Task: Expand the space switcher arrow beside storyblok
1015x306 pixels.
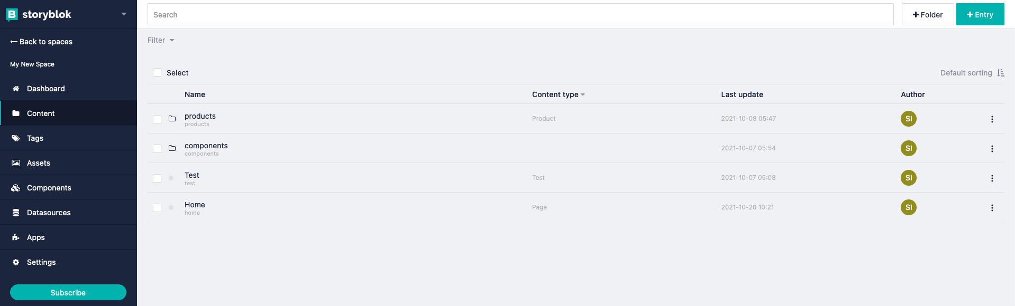Action: click(124, 14)
